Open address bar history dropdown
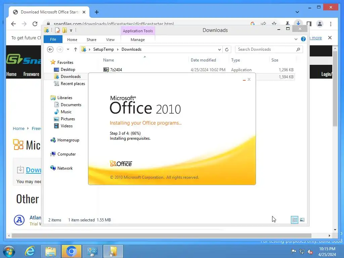Screen dimensions: 344x258 click(x=219, y=49)
